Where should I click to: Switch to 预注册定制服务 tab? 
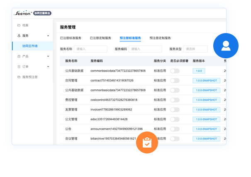point(160,38)
